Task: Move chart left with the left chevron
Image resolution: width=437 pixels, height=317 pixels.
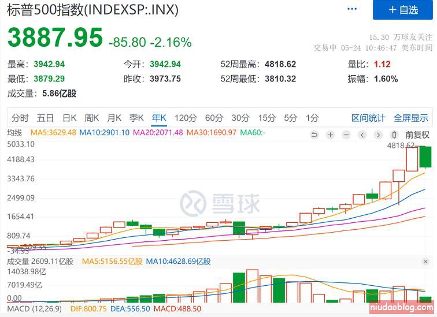Action: click(x=362, y=135)
